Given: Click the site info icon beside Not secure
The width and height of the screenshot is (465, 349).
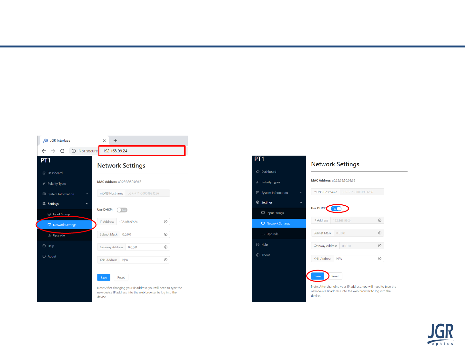Looking at the screenshot, I should [x=74, y=151].
